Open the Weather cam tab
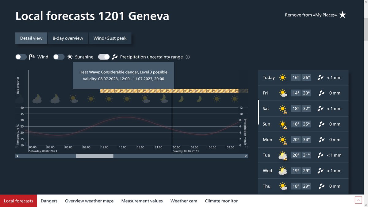Screen dimensions: 368x207 pyautogui.click(x=184, y=201)
